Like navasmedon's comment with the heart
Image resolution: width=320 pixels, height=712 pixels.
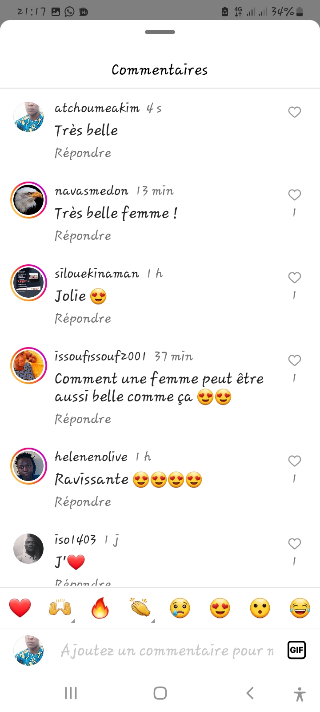(x=295, y=195)
